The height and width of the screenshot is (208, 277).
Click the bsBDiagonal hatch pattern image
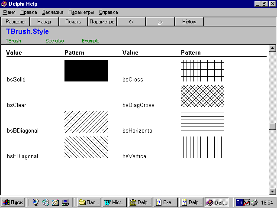[86, 122]
